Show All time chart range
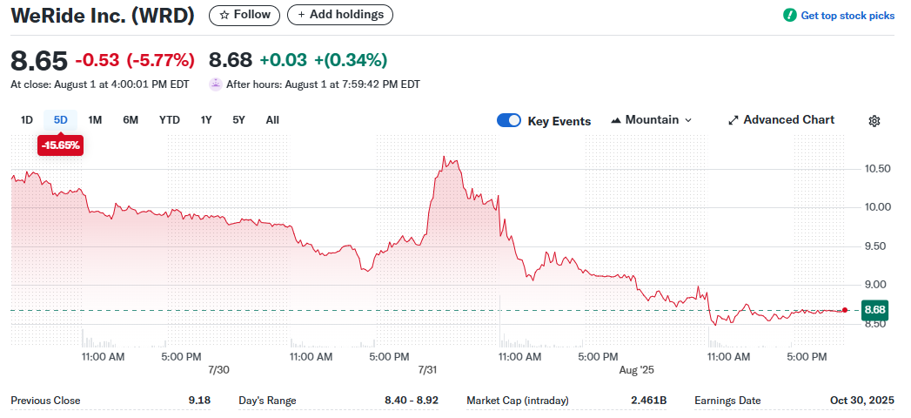911x418 pixels. [x=272, y=120]
